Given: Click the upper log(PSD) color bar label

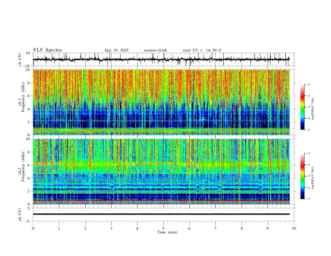Looking at the screenshot, I should (x=313, y=109).
